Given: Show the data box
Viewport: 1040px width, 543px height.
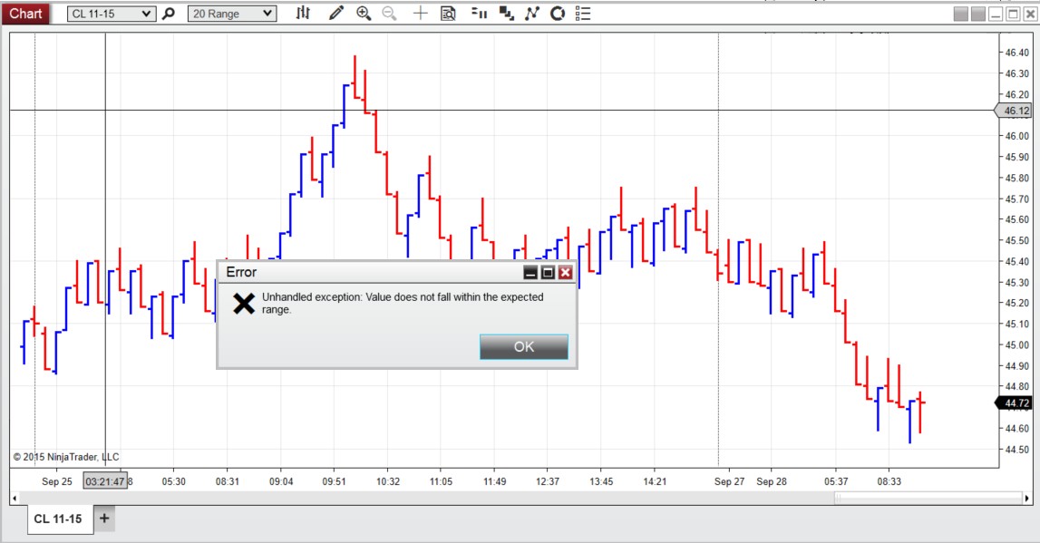Looking at the screenshot, I should pyautogui.click(x=448, y=14).
